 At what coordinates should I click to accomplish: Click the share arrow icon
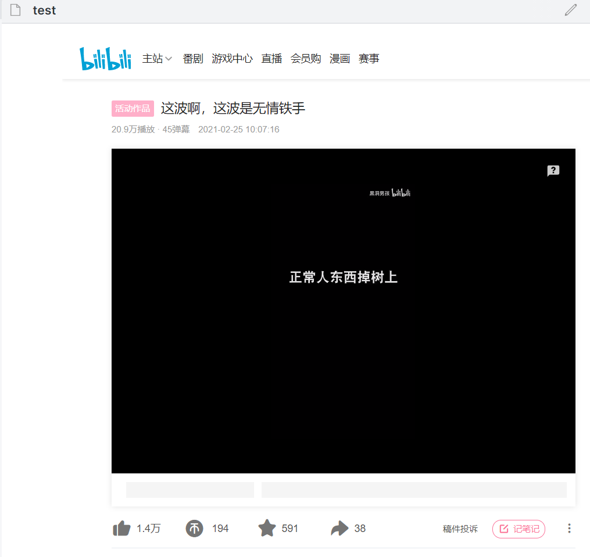click(x=339, y=528)
